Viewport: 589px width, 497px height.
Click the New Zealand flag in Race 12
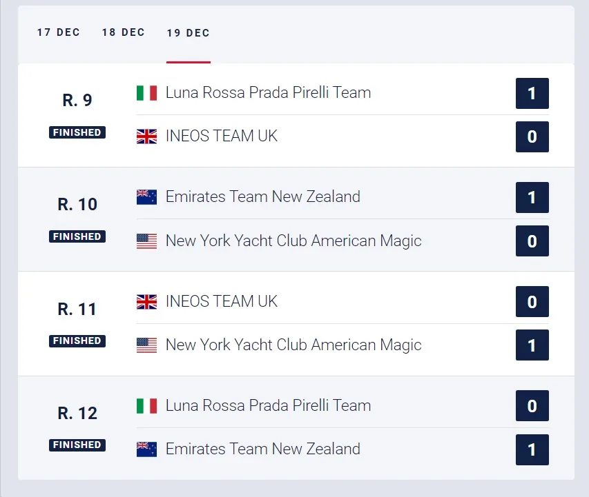(146, 449)
